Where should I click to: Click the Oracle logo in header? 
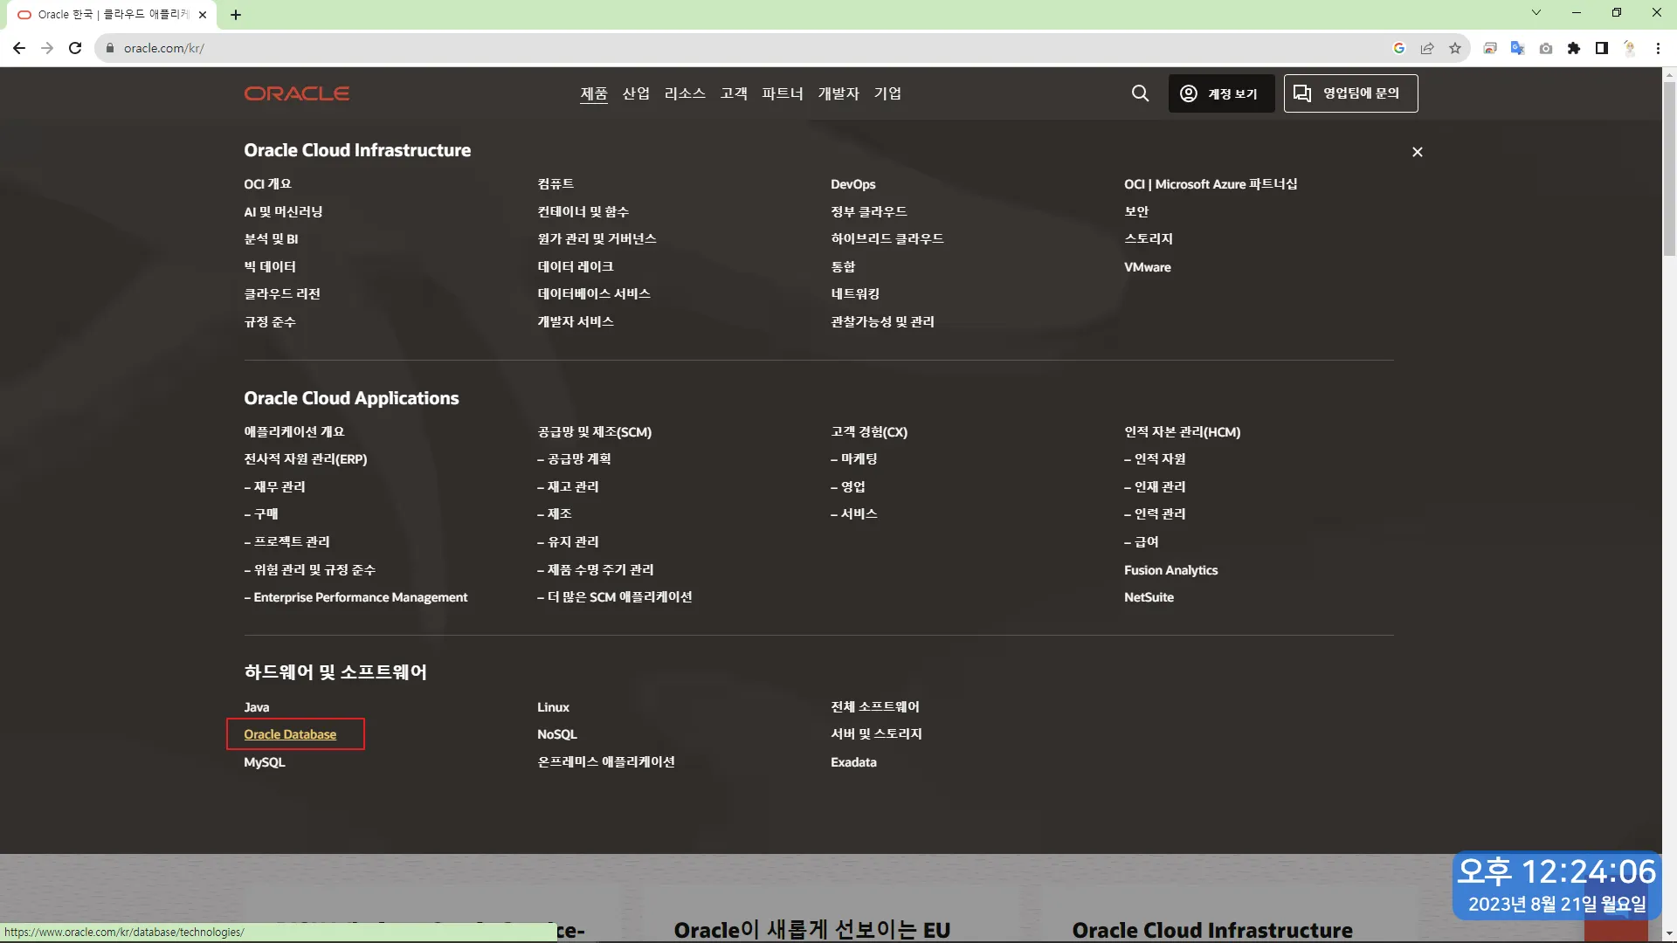296,93
